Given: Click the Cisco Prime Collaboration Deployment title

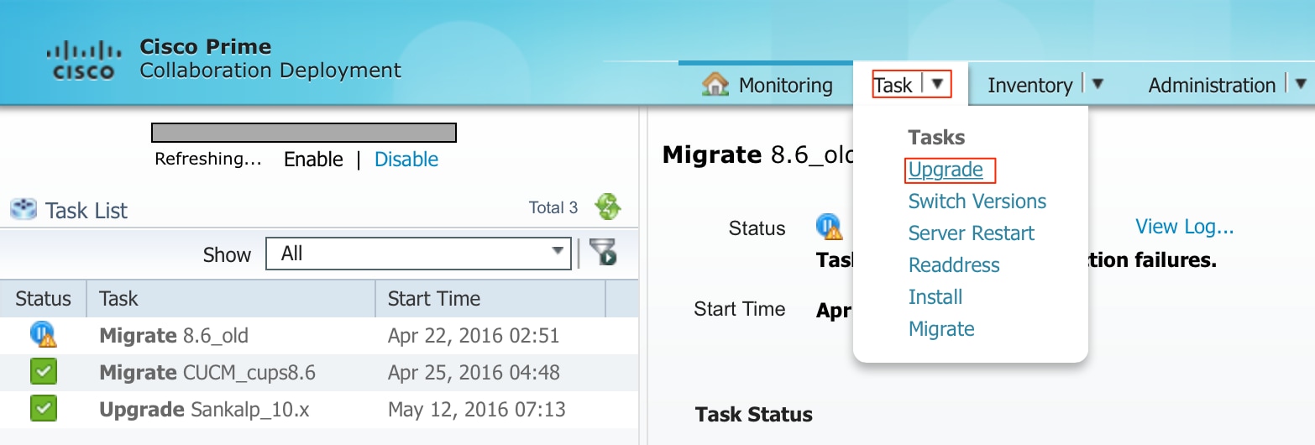Looking at the screenshot, I should click(x=270, y=59).
